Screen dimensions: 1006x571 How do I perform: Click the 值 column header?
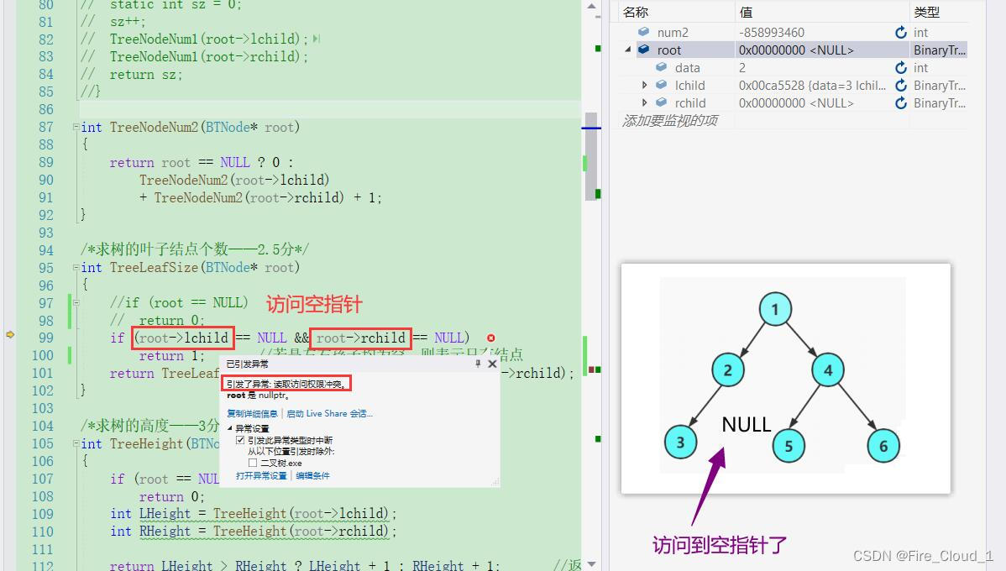pos(746,13)
